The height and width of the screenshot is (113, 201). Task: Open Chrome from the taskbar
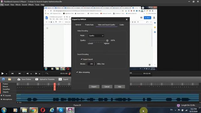pos(34,110)
